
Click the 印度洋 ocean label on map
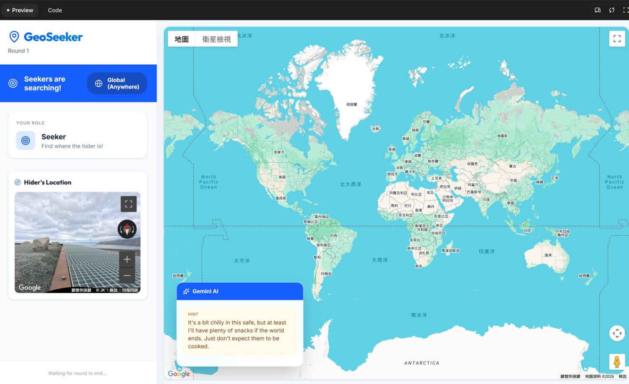coord(487,252)
